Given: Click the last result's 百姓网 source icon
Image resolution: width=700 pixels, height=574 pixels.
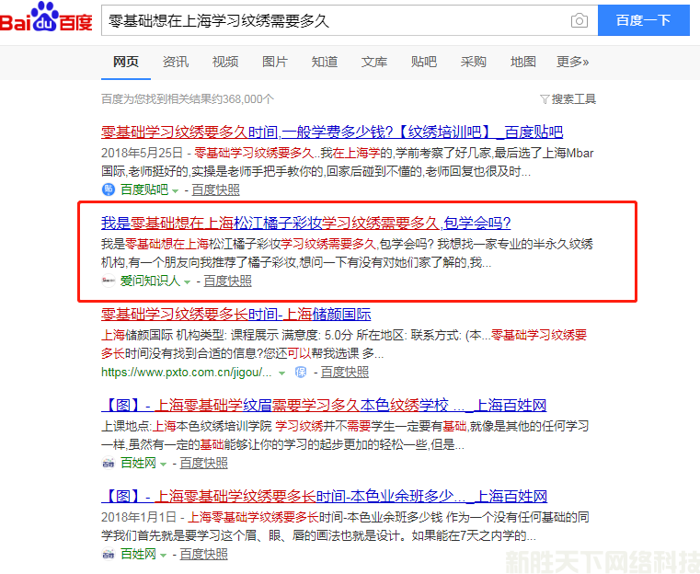Looking at the screenshot, I should (x=109, y=555).
